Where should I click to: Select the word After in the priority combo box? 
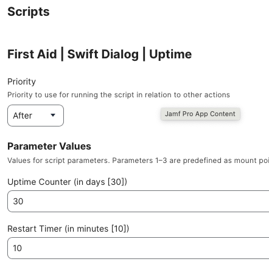pyautogui.click(x=23, y=116)
